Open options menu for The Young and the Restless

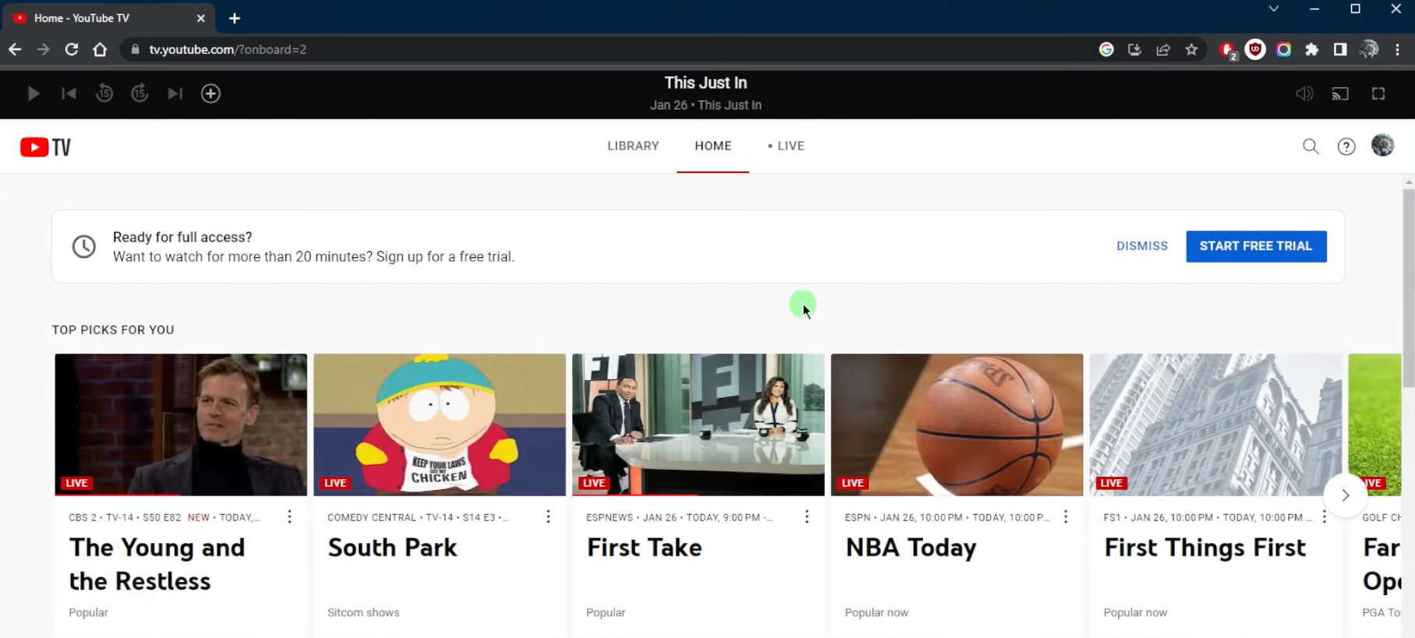click(x=289, y=516)
